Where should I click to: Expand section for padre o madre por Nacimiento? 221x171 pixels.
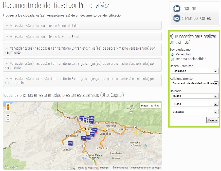pos(82,65)
